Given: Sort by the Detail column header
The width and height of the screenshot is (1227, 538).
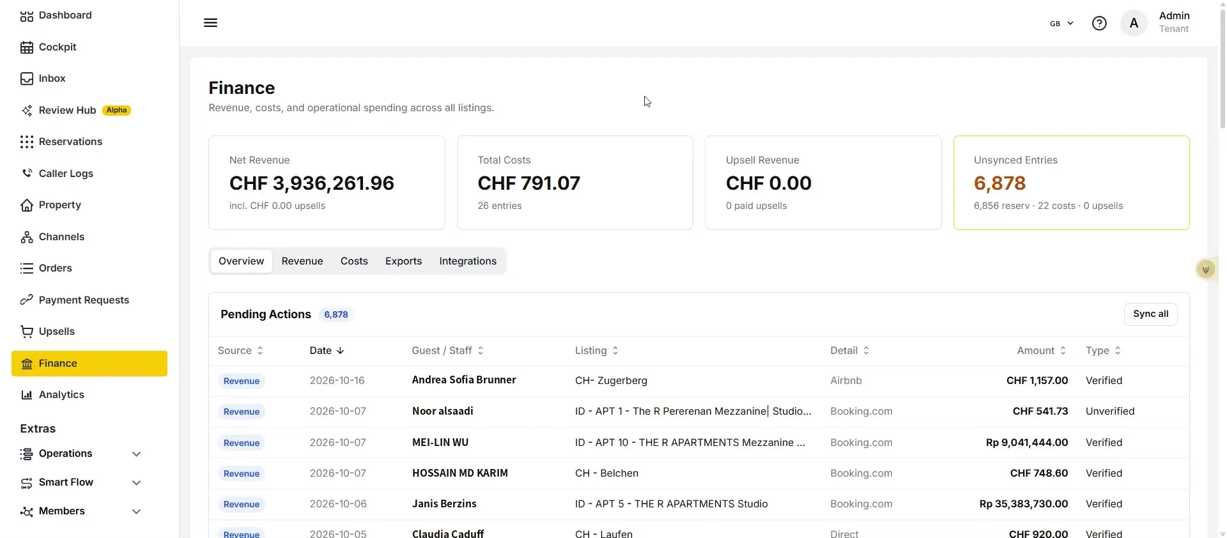Looking at the screenshot, I should 849,351.
